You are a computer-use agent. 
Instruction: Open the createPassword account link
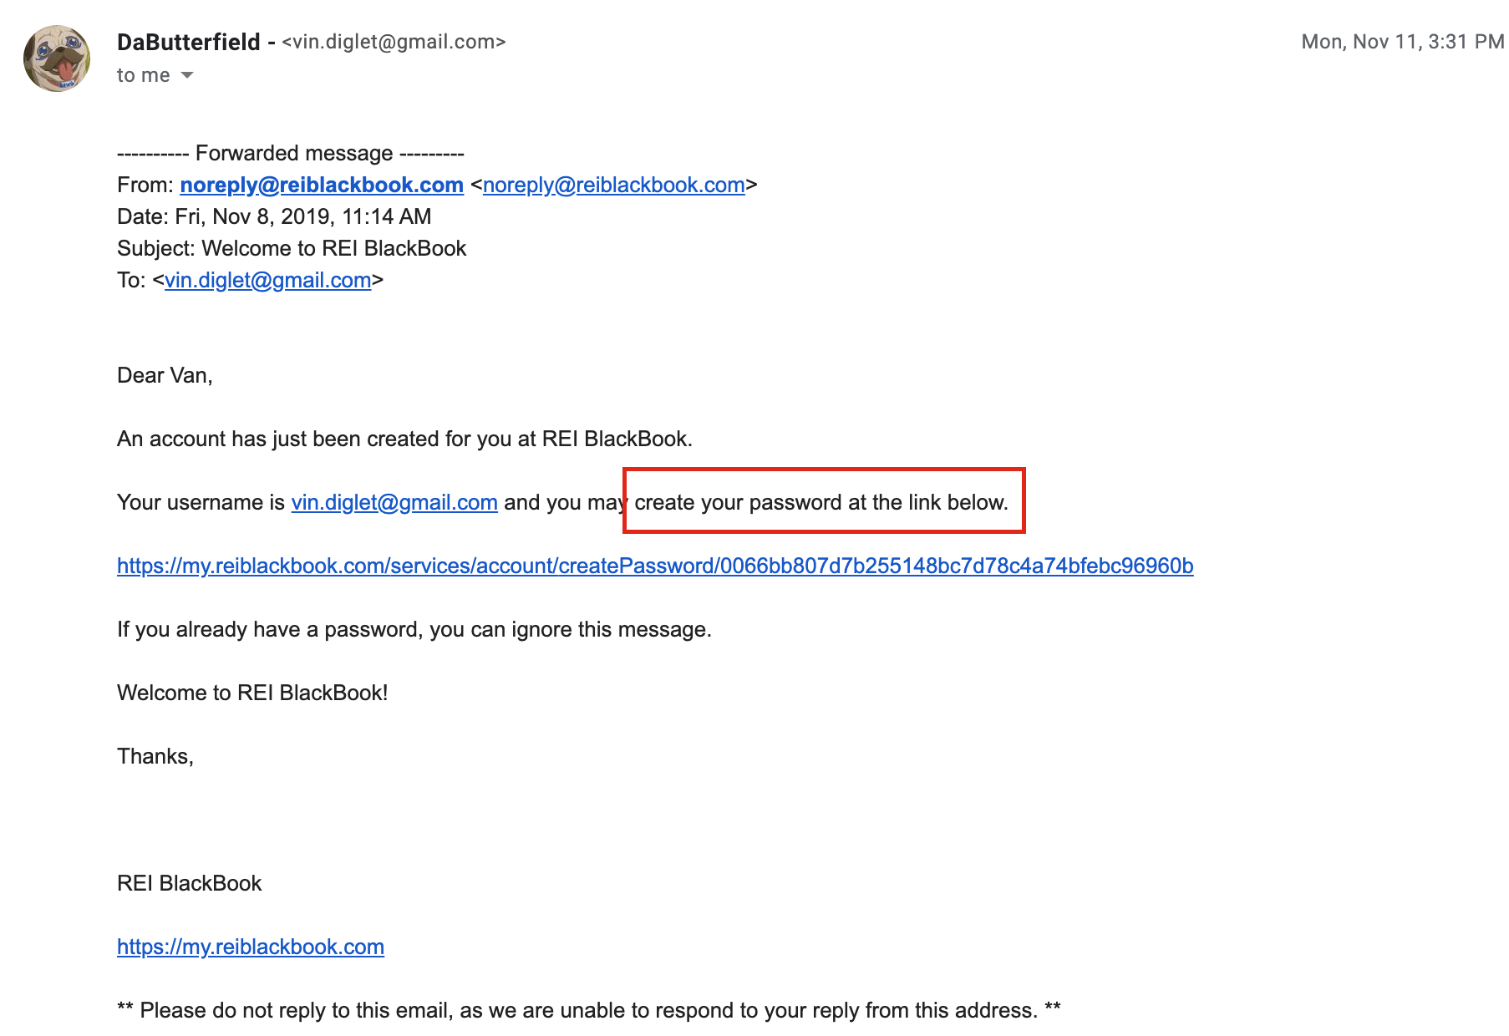[x=655, y=566]
